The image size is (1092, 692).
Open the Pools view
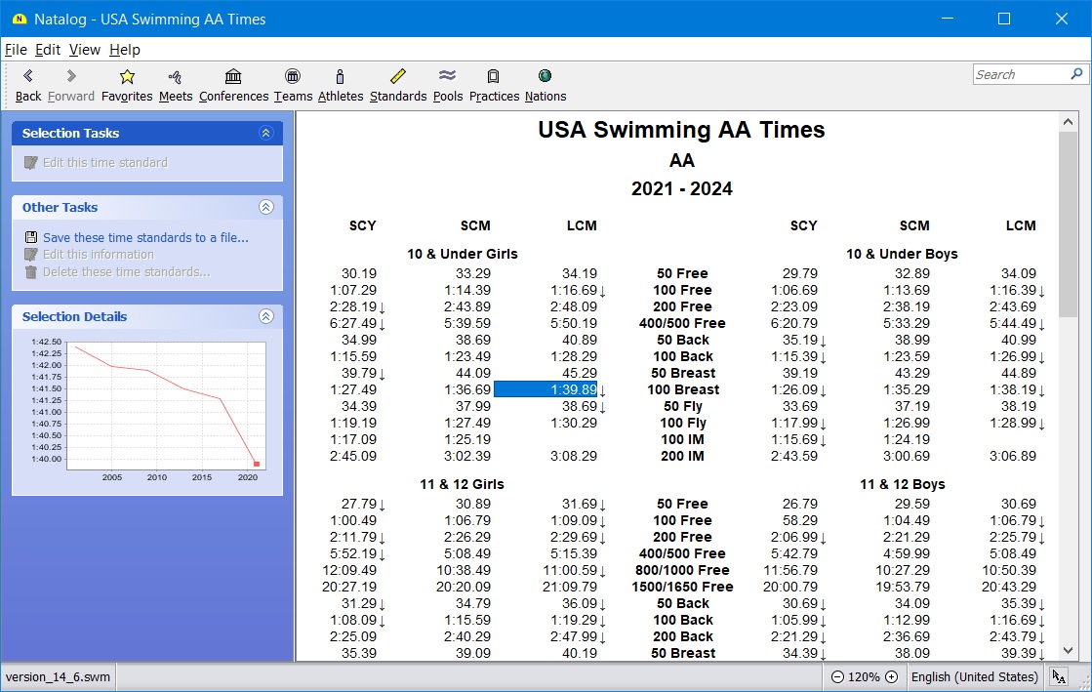coord(448,84)
